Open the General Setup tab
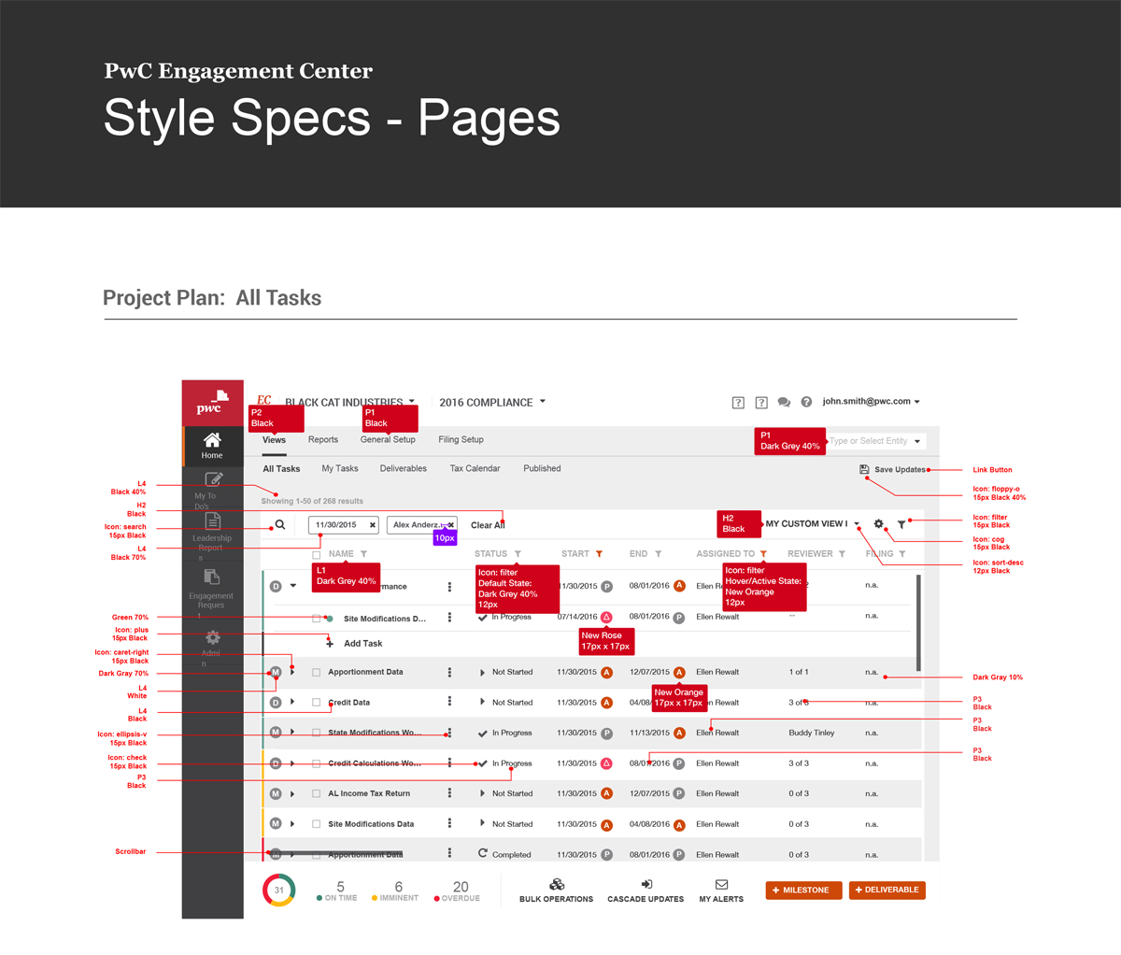 (388, 440)
